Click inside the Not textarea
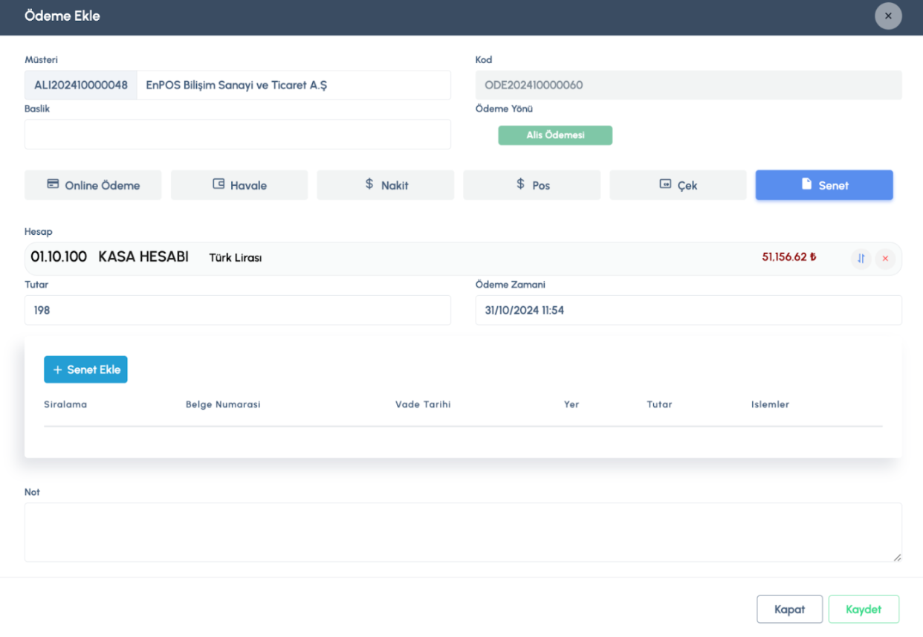 [x=462, y=531]
